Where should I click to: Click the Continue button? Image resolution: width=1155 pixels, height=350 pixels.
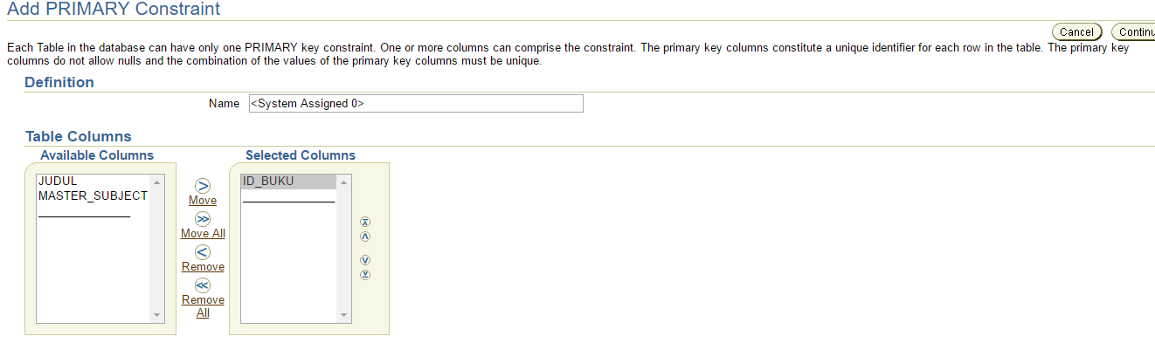[x=1134, y=32]
